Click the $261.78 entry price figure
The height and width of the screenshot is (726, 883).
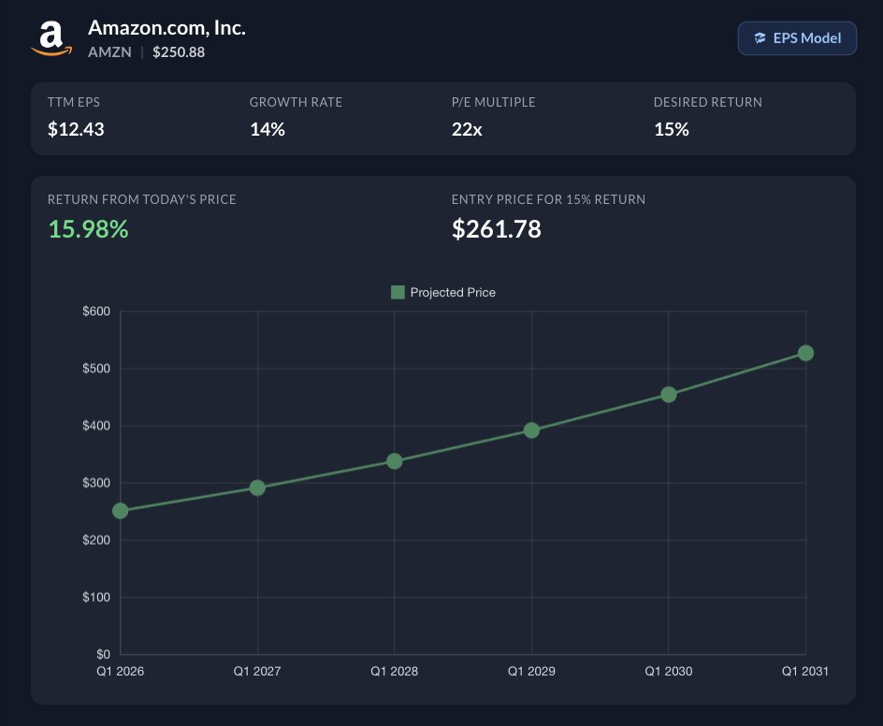tap(496, 228)
